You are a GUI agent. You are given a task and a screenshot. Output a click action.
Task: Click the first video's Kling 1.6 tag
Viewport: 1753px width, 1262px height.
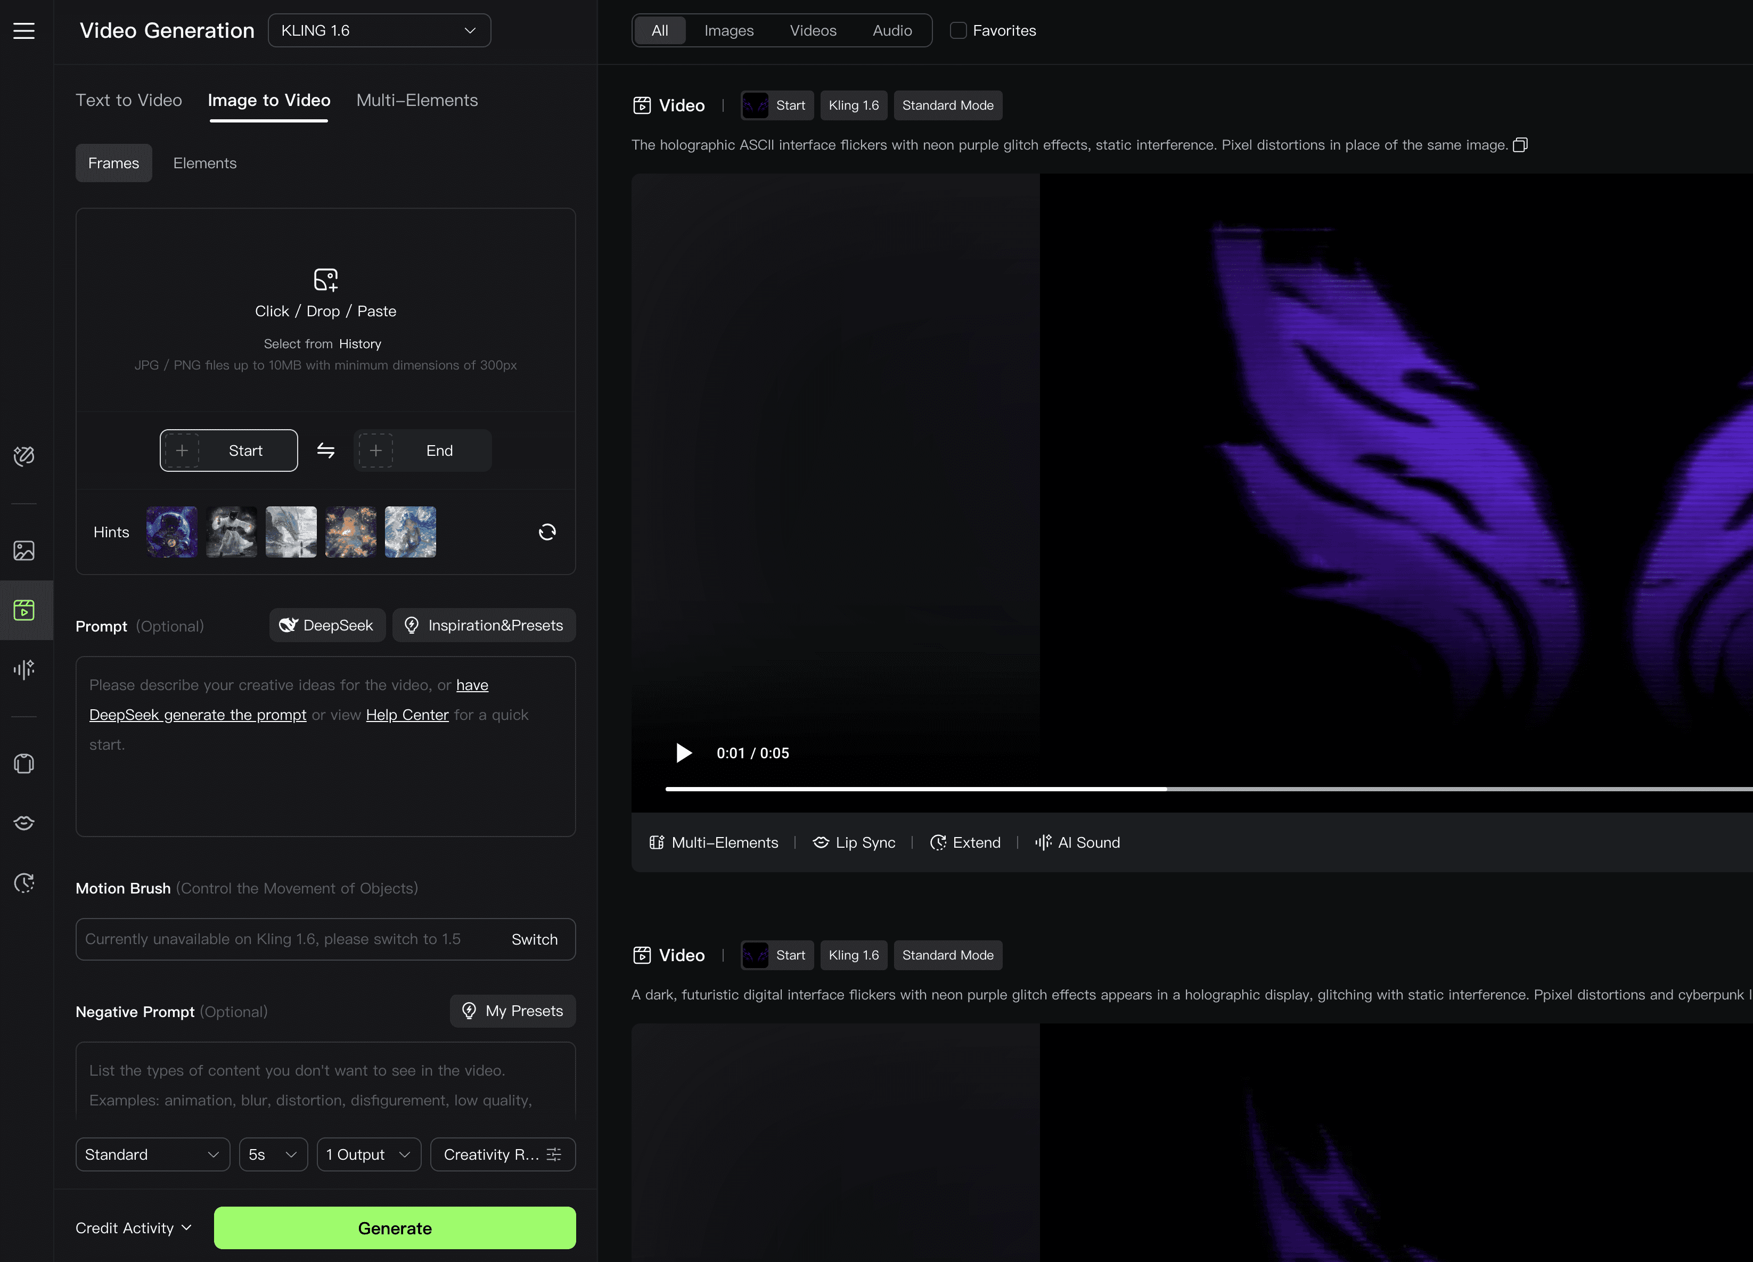[x=854, y=105]
